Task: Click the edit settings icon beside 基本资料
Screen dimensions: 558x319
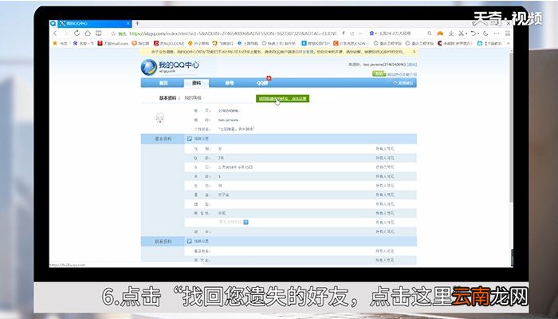Action: tap(190, 139)
